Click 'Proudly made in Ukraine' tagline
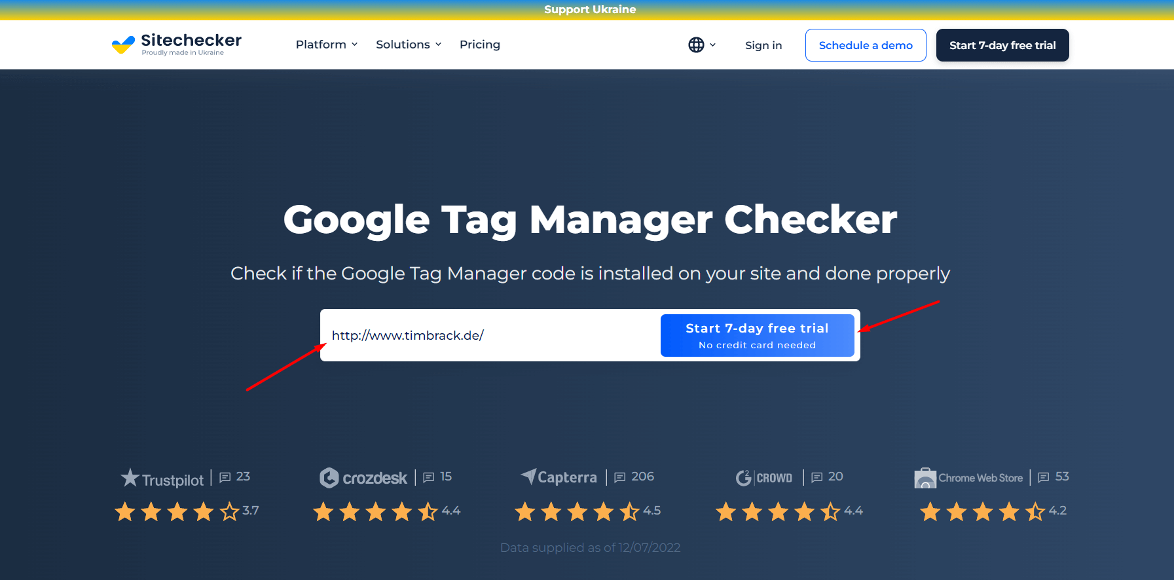This screenshot has height=580, width=1174. coord(183,53)
